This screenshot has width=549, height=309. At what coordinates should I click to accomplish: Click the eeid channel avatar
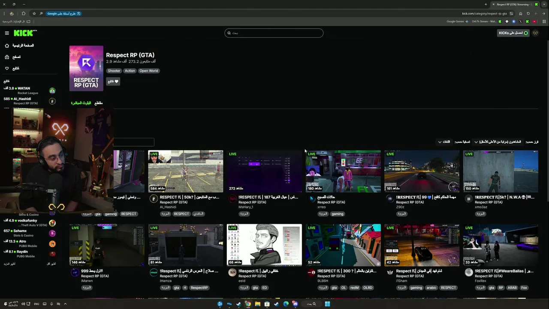click(x=232, y=273)
